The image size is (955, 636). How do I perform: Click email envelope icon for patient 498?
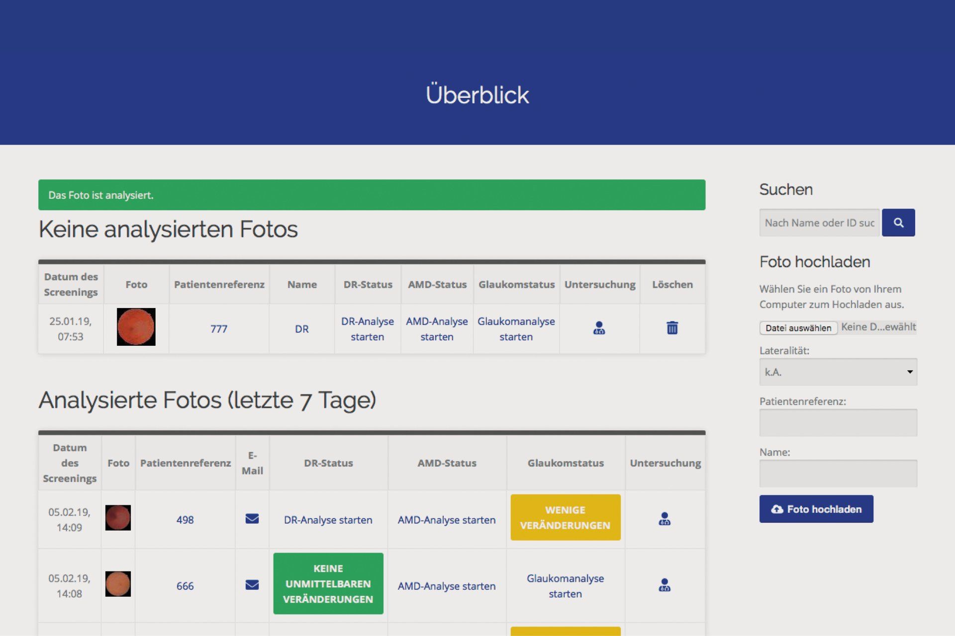[x=252, y=519]
